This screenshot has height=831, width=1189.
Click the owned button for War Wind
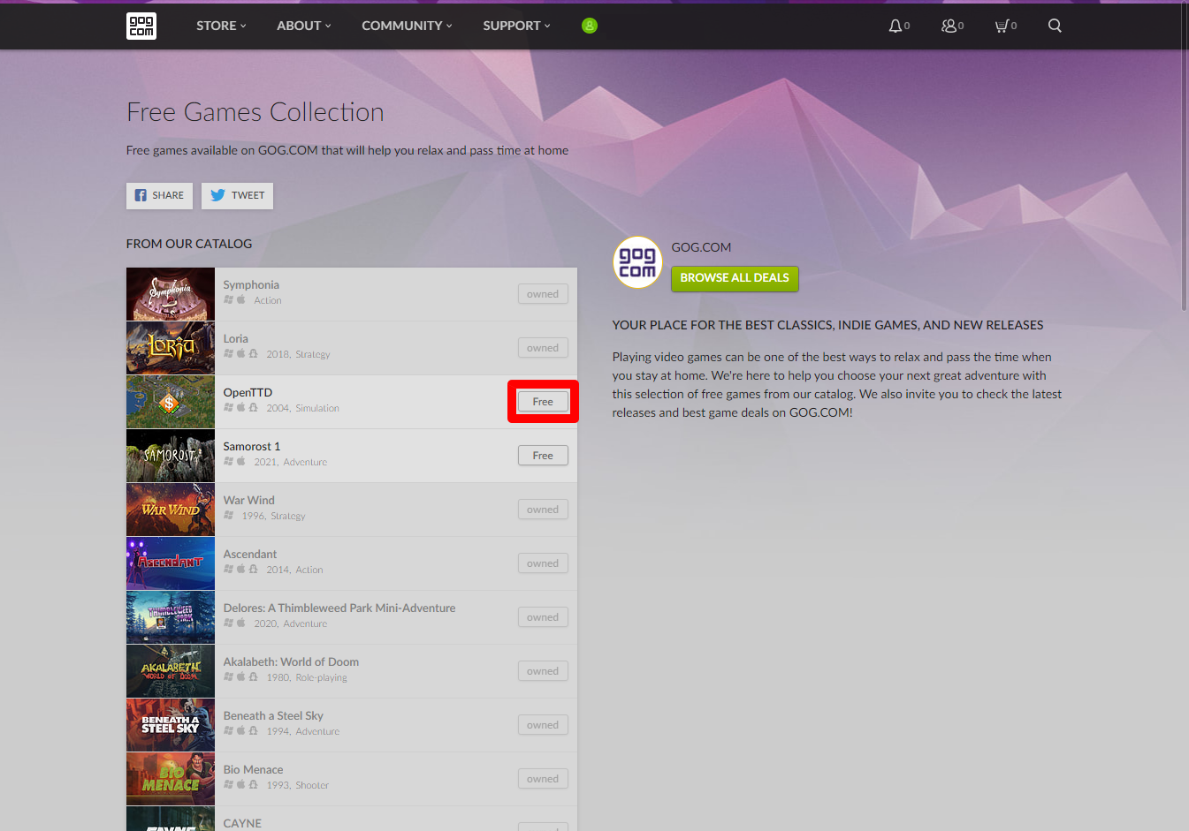(x=543, y=510)
